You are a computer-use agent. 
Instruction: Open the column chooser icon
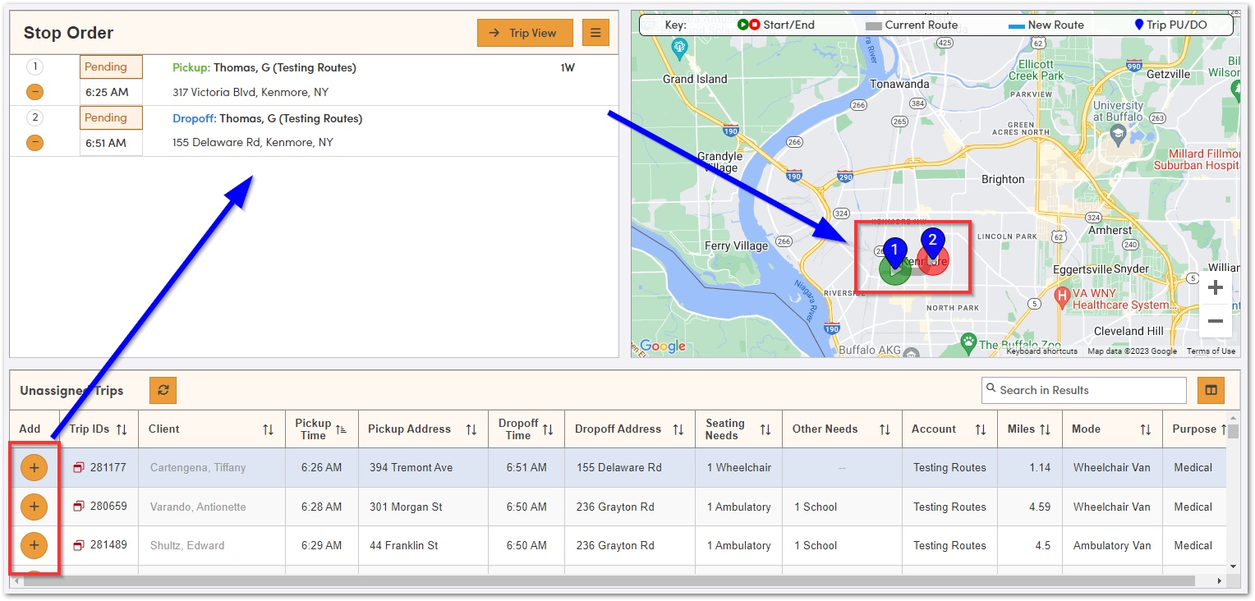coord(1211,390)
